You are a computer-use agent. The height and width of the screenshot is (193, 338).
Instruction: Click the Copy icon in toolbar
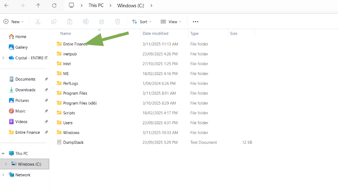[x=54, y=22]
